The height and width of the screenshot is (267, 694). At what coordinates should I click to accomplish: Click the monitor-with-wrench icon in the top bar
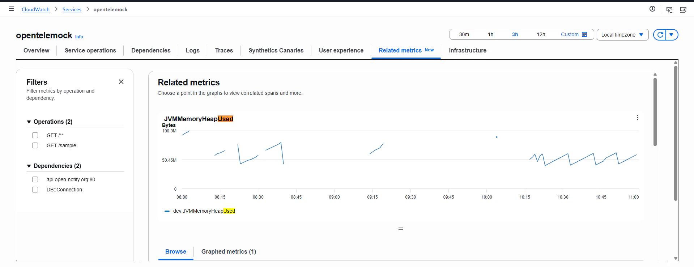pos(683,9)
